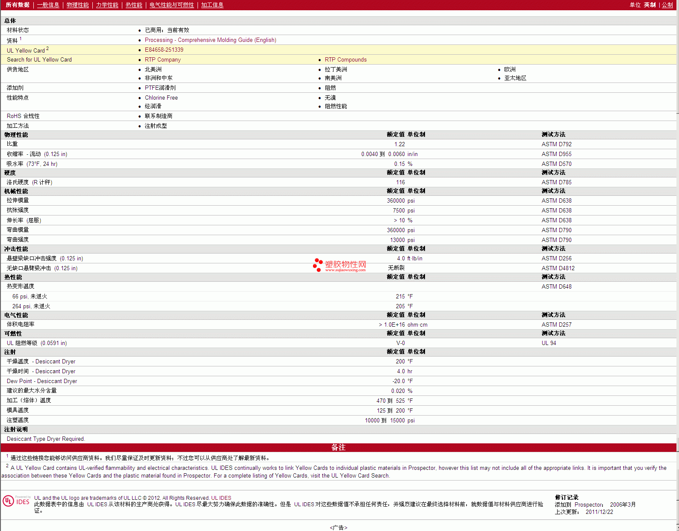Viewport: 679px width, 531px height.
Task: Click the 体积电阻率 row label
Action: point(21,324)
